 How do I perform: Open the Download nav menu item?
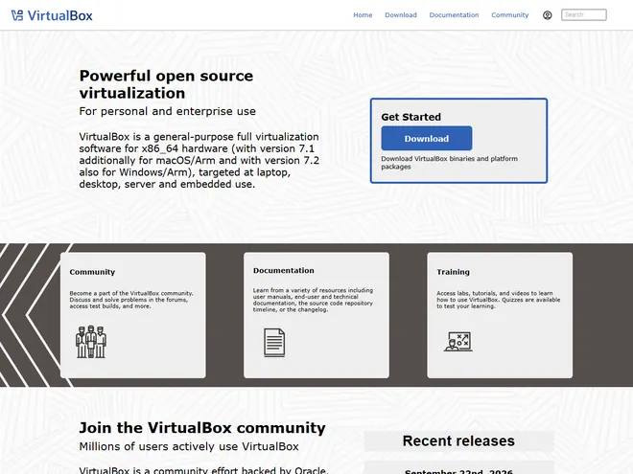click(x=401, y=15)
